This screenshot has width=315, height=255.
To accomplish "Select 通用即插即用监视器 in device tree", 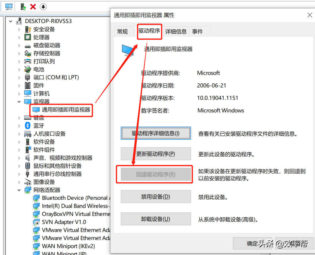I will tap(66, 110).
